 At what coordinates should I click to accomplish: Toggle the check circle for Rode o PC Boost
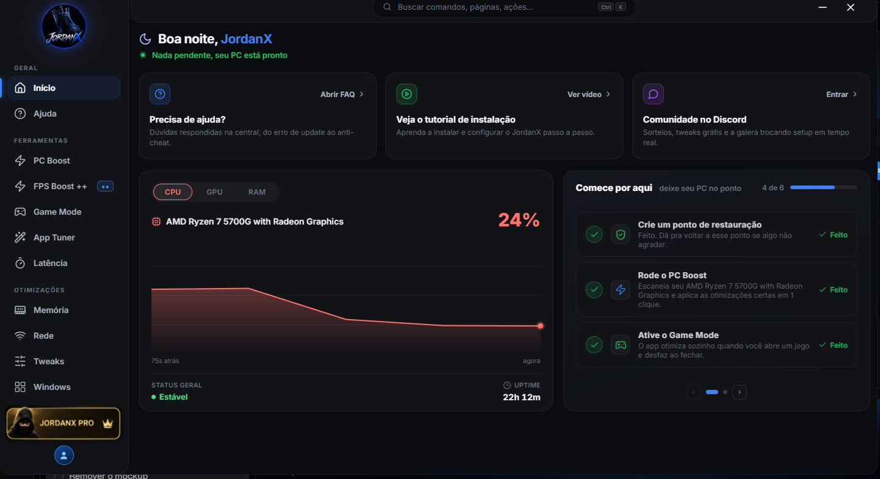pos(594,289)
